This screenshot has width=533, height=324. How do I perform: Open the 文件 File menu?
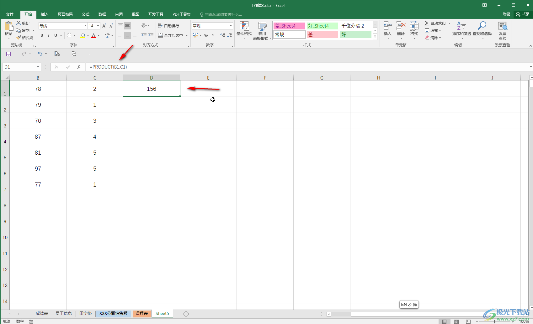pos(10,14)
